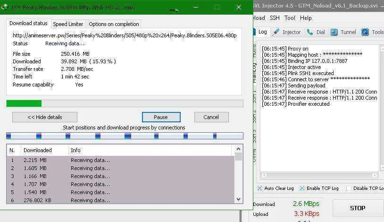The height and width of the screenshot is (222, 384).
Task: Click log line 'Proxy on'
Action: point(285,49)
